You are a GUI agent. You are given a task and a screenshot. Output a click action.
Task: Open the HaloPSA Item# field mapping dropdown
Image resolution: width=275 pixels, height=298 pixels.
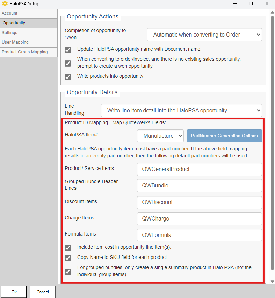tap(160, 136)
